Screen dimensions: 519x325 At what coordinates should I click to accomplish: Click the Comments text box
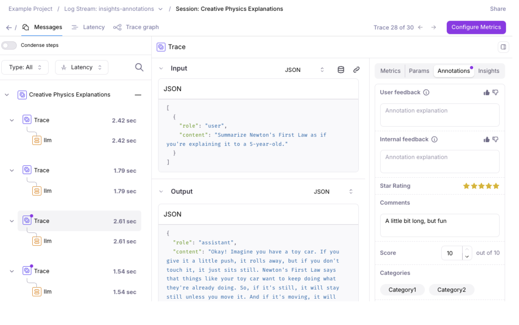click(x=440, y=225)
